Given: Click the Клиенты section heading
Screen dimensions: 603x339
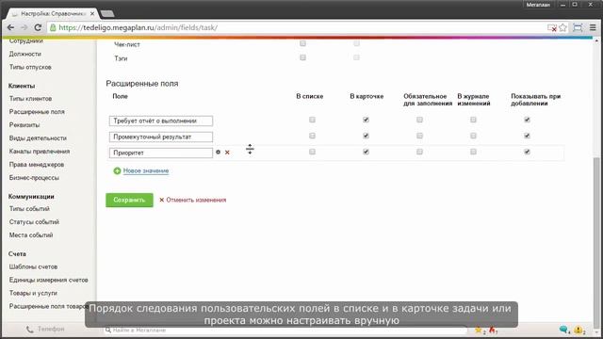Looking at the screenshot, I should (x=22, y=86).
